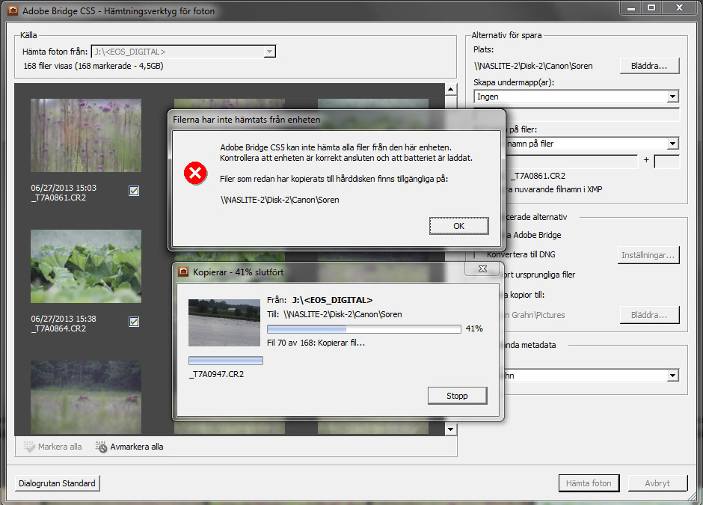703x505 pixels.
Task: Select all photos with Markera alla
Action: (x=53, y=447)
